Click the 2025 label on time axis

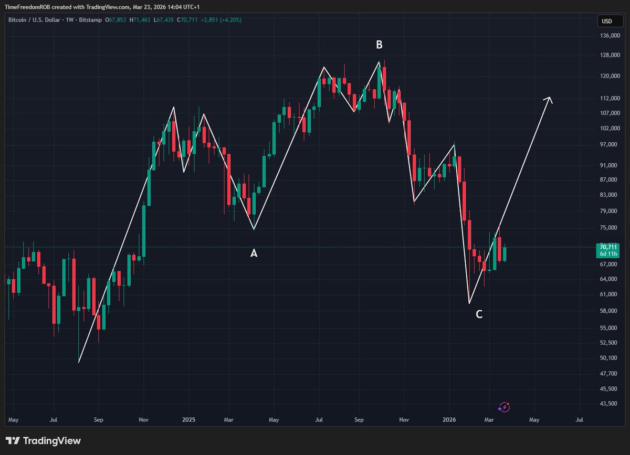188,420
